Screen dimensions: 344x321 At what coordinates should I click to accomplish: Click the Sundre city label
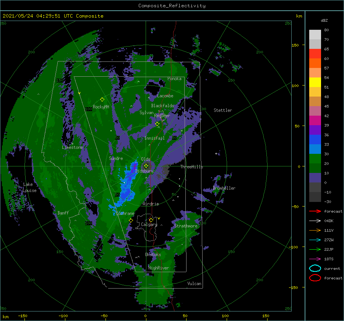(116, 158)
